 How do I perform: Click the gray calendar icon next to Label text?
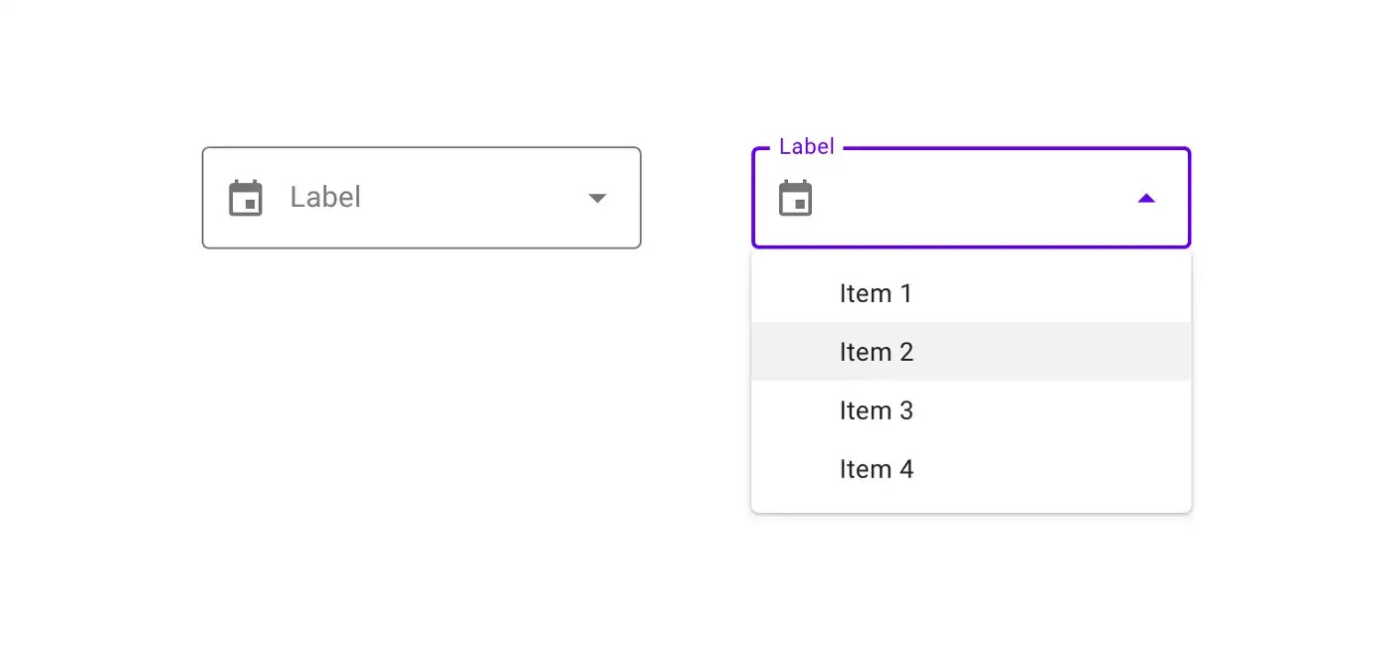tap(247, 198)
